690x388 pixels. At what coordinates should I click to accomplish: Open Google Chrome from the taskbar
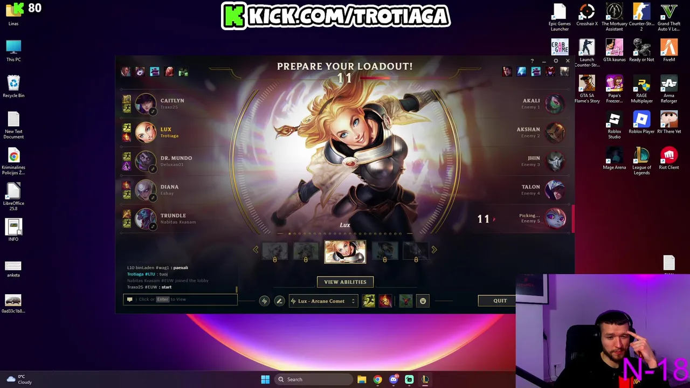coord(377,379)
